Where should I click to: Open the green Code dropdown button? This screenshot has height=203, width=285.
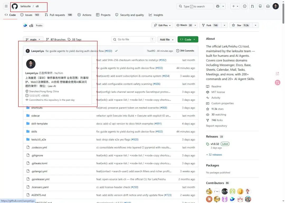[x=188, y=39]
